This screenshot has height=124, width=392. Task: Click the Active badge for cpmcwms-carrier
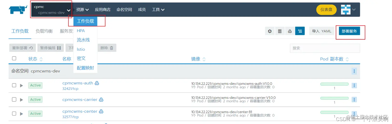point(35,99)
